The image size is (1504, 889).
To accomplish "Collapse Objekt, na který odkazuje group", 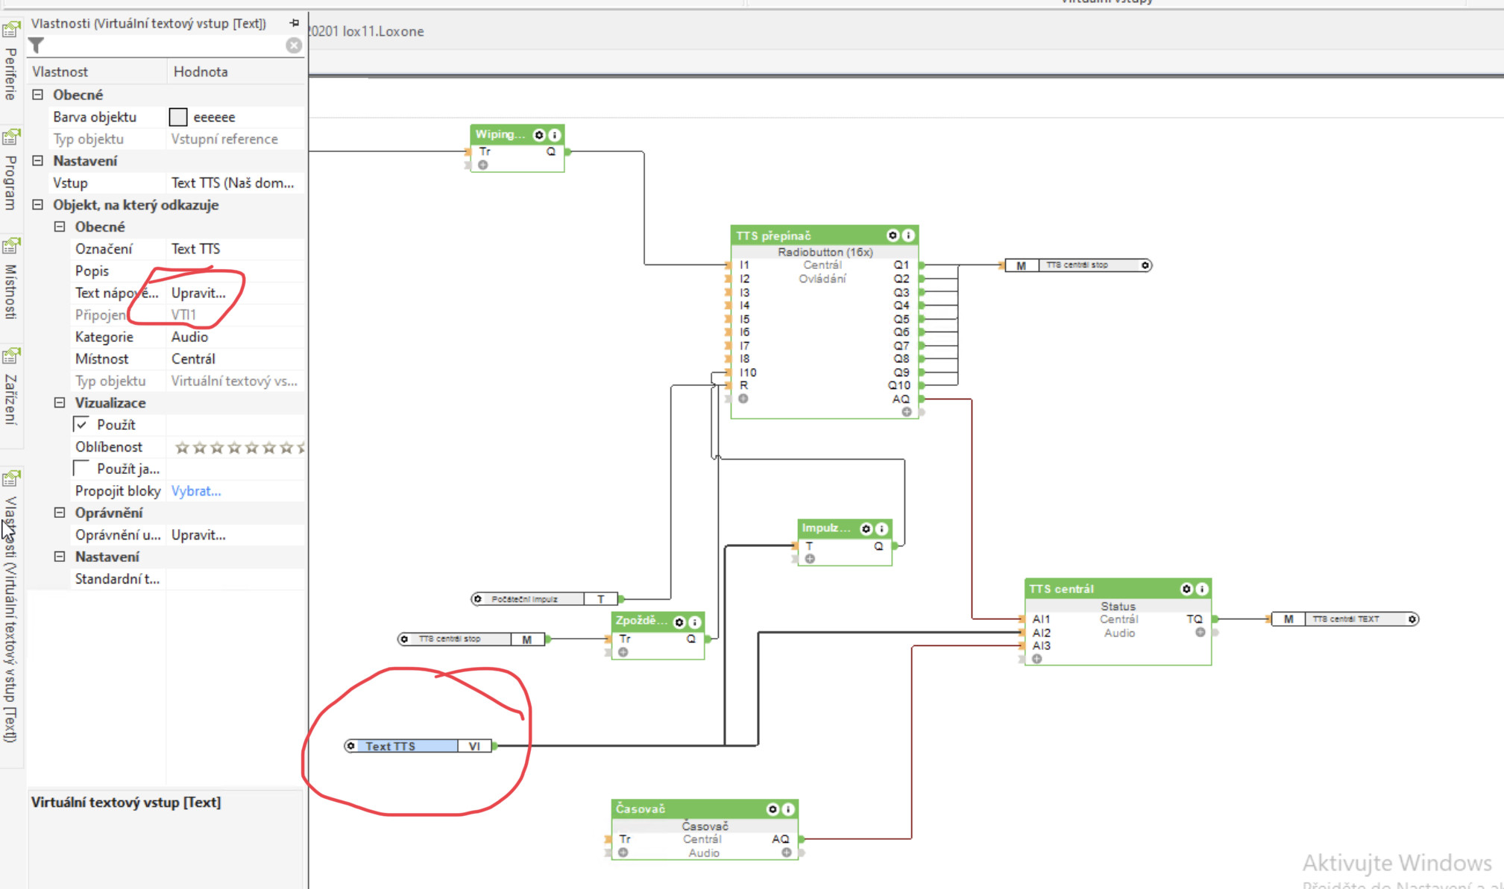I will pyautogui.click(x=38, y=205).
